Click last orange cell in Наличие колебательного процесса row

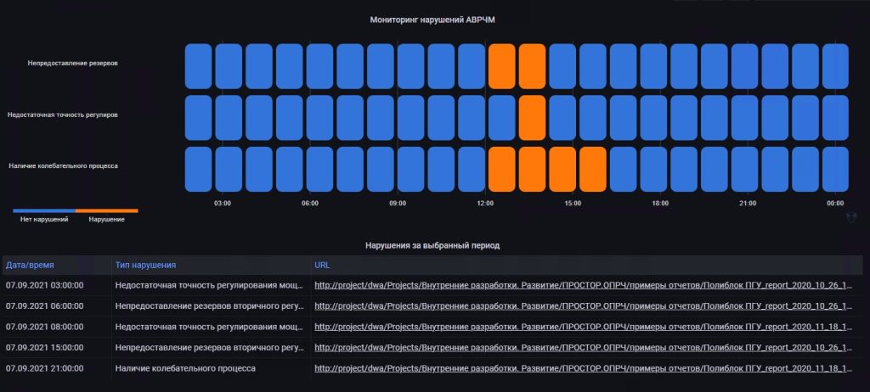pos(592,169)
